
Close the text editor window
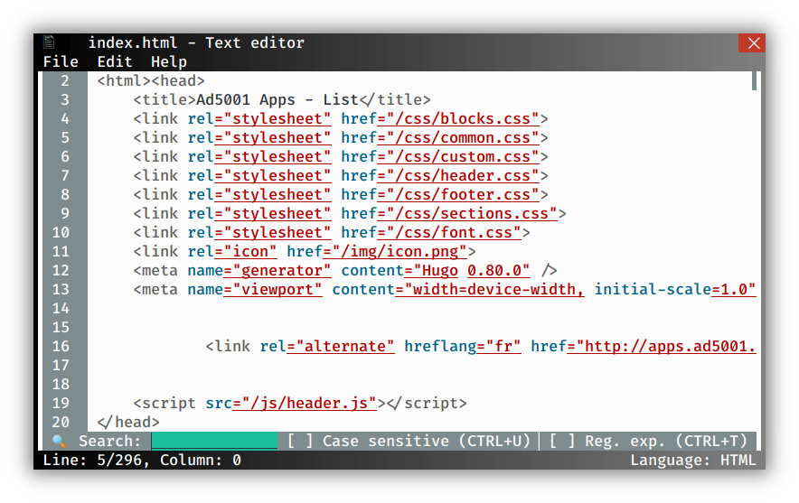click(753, 43)
